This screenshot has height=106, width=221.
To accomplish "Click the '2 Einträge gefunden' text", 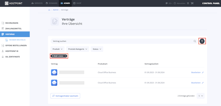I will (186, 96).
